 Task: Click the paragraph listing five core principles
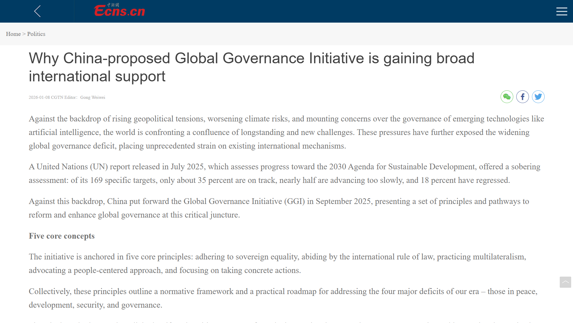pos(277,263)
